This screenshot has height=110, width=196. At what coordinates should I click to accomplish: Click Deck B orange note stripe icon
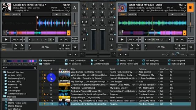click(185, 33)
